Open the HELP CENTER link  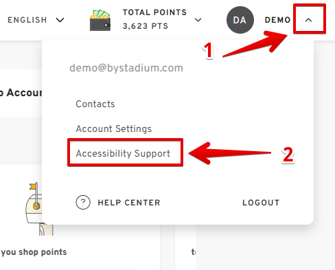[x=129, y=203]
